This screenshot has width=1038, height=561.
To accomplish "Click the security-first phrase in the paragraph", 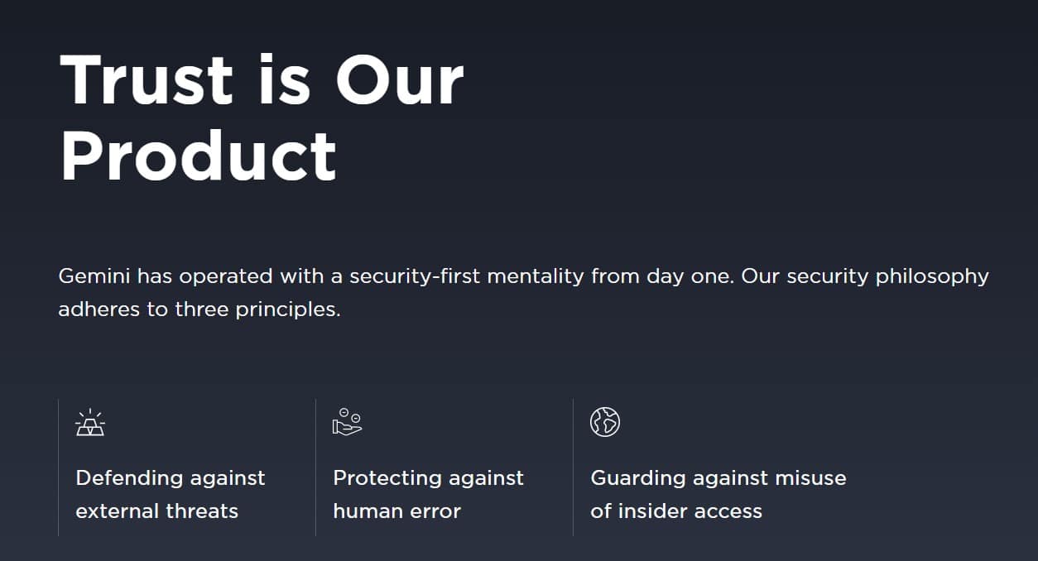I will point(415,276).
